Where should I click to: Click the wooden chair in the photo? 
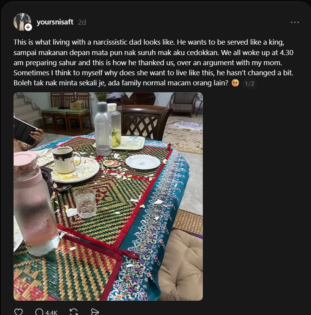(x=146, y=121)
